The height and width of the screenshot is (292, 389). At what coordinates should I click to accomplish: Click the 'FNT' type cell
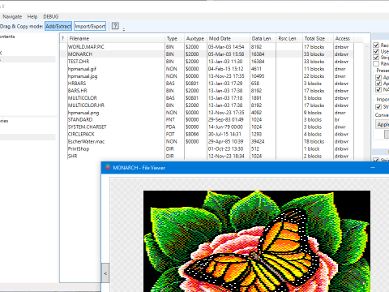point(170,119)
